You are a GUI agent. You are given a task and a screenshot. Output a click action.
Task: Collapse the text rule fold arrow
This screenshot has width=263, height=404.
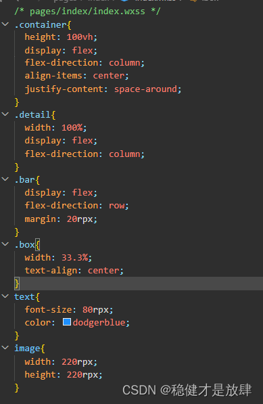click(x=5, y=296)
